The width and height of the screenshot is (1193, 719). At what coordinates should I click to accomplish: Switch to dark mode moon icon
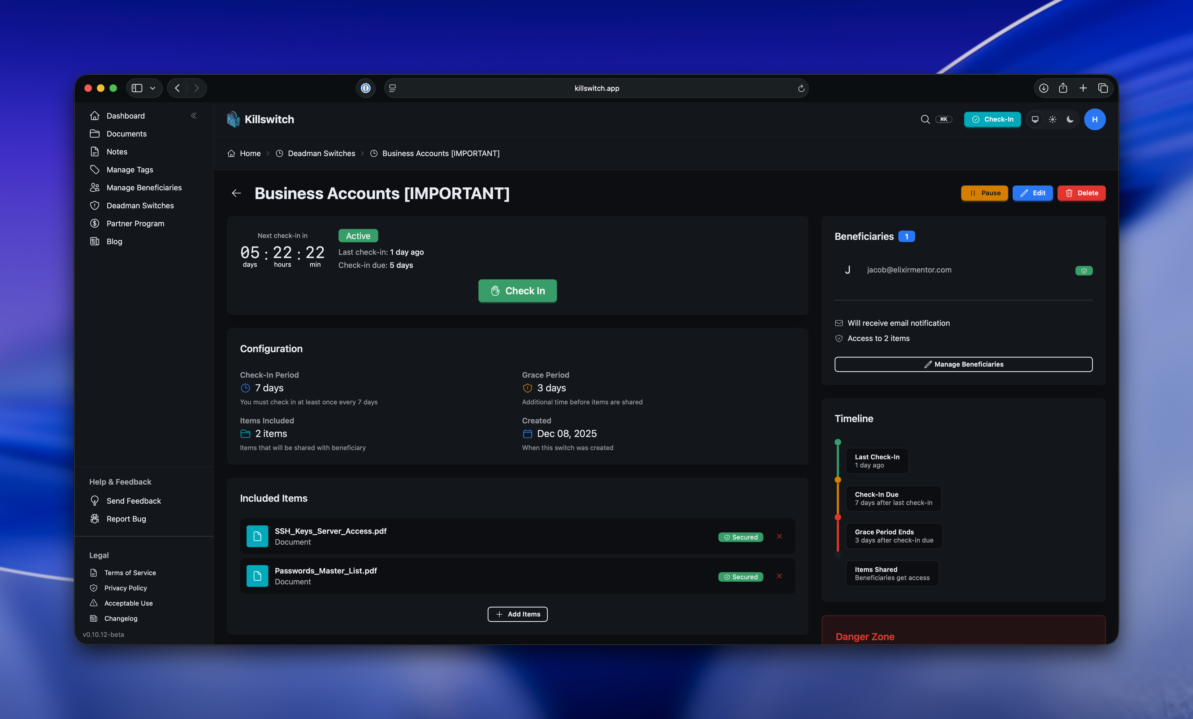pos(1070,119)
